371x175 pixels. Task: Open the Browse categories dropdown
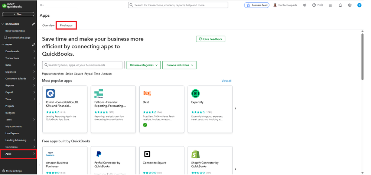pos(144,65)
